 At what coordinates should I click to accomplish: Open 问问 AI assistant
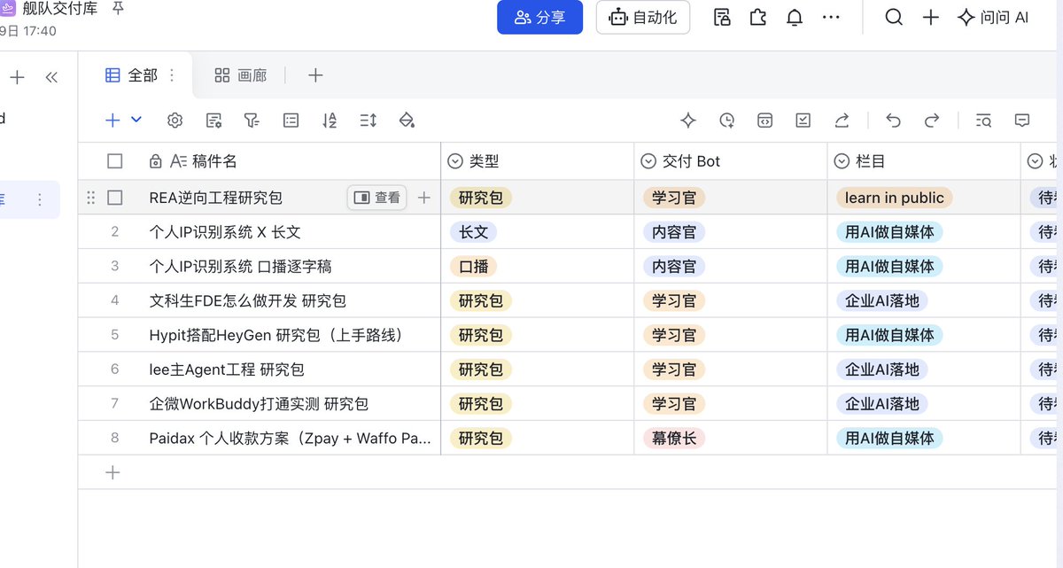pyautogui.click(x=993, y=18)
